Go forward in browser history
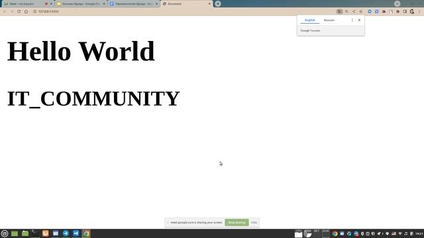Screen dimensions: 424x238 12,12
